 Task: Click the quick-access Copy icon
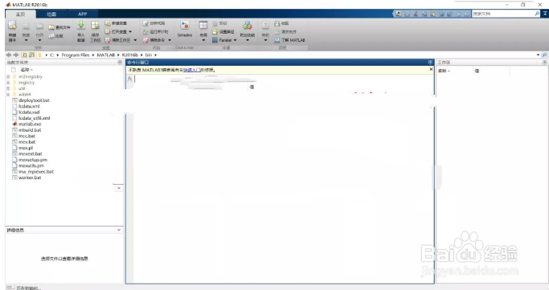click(424, 14)
